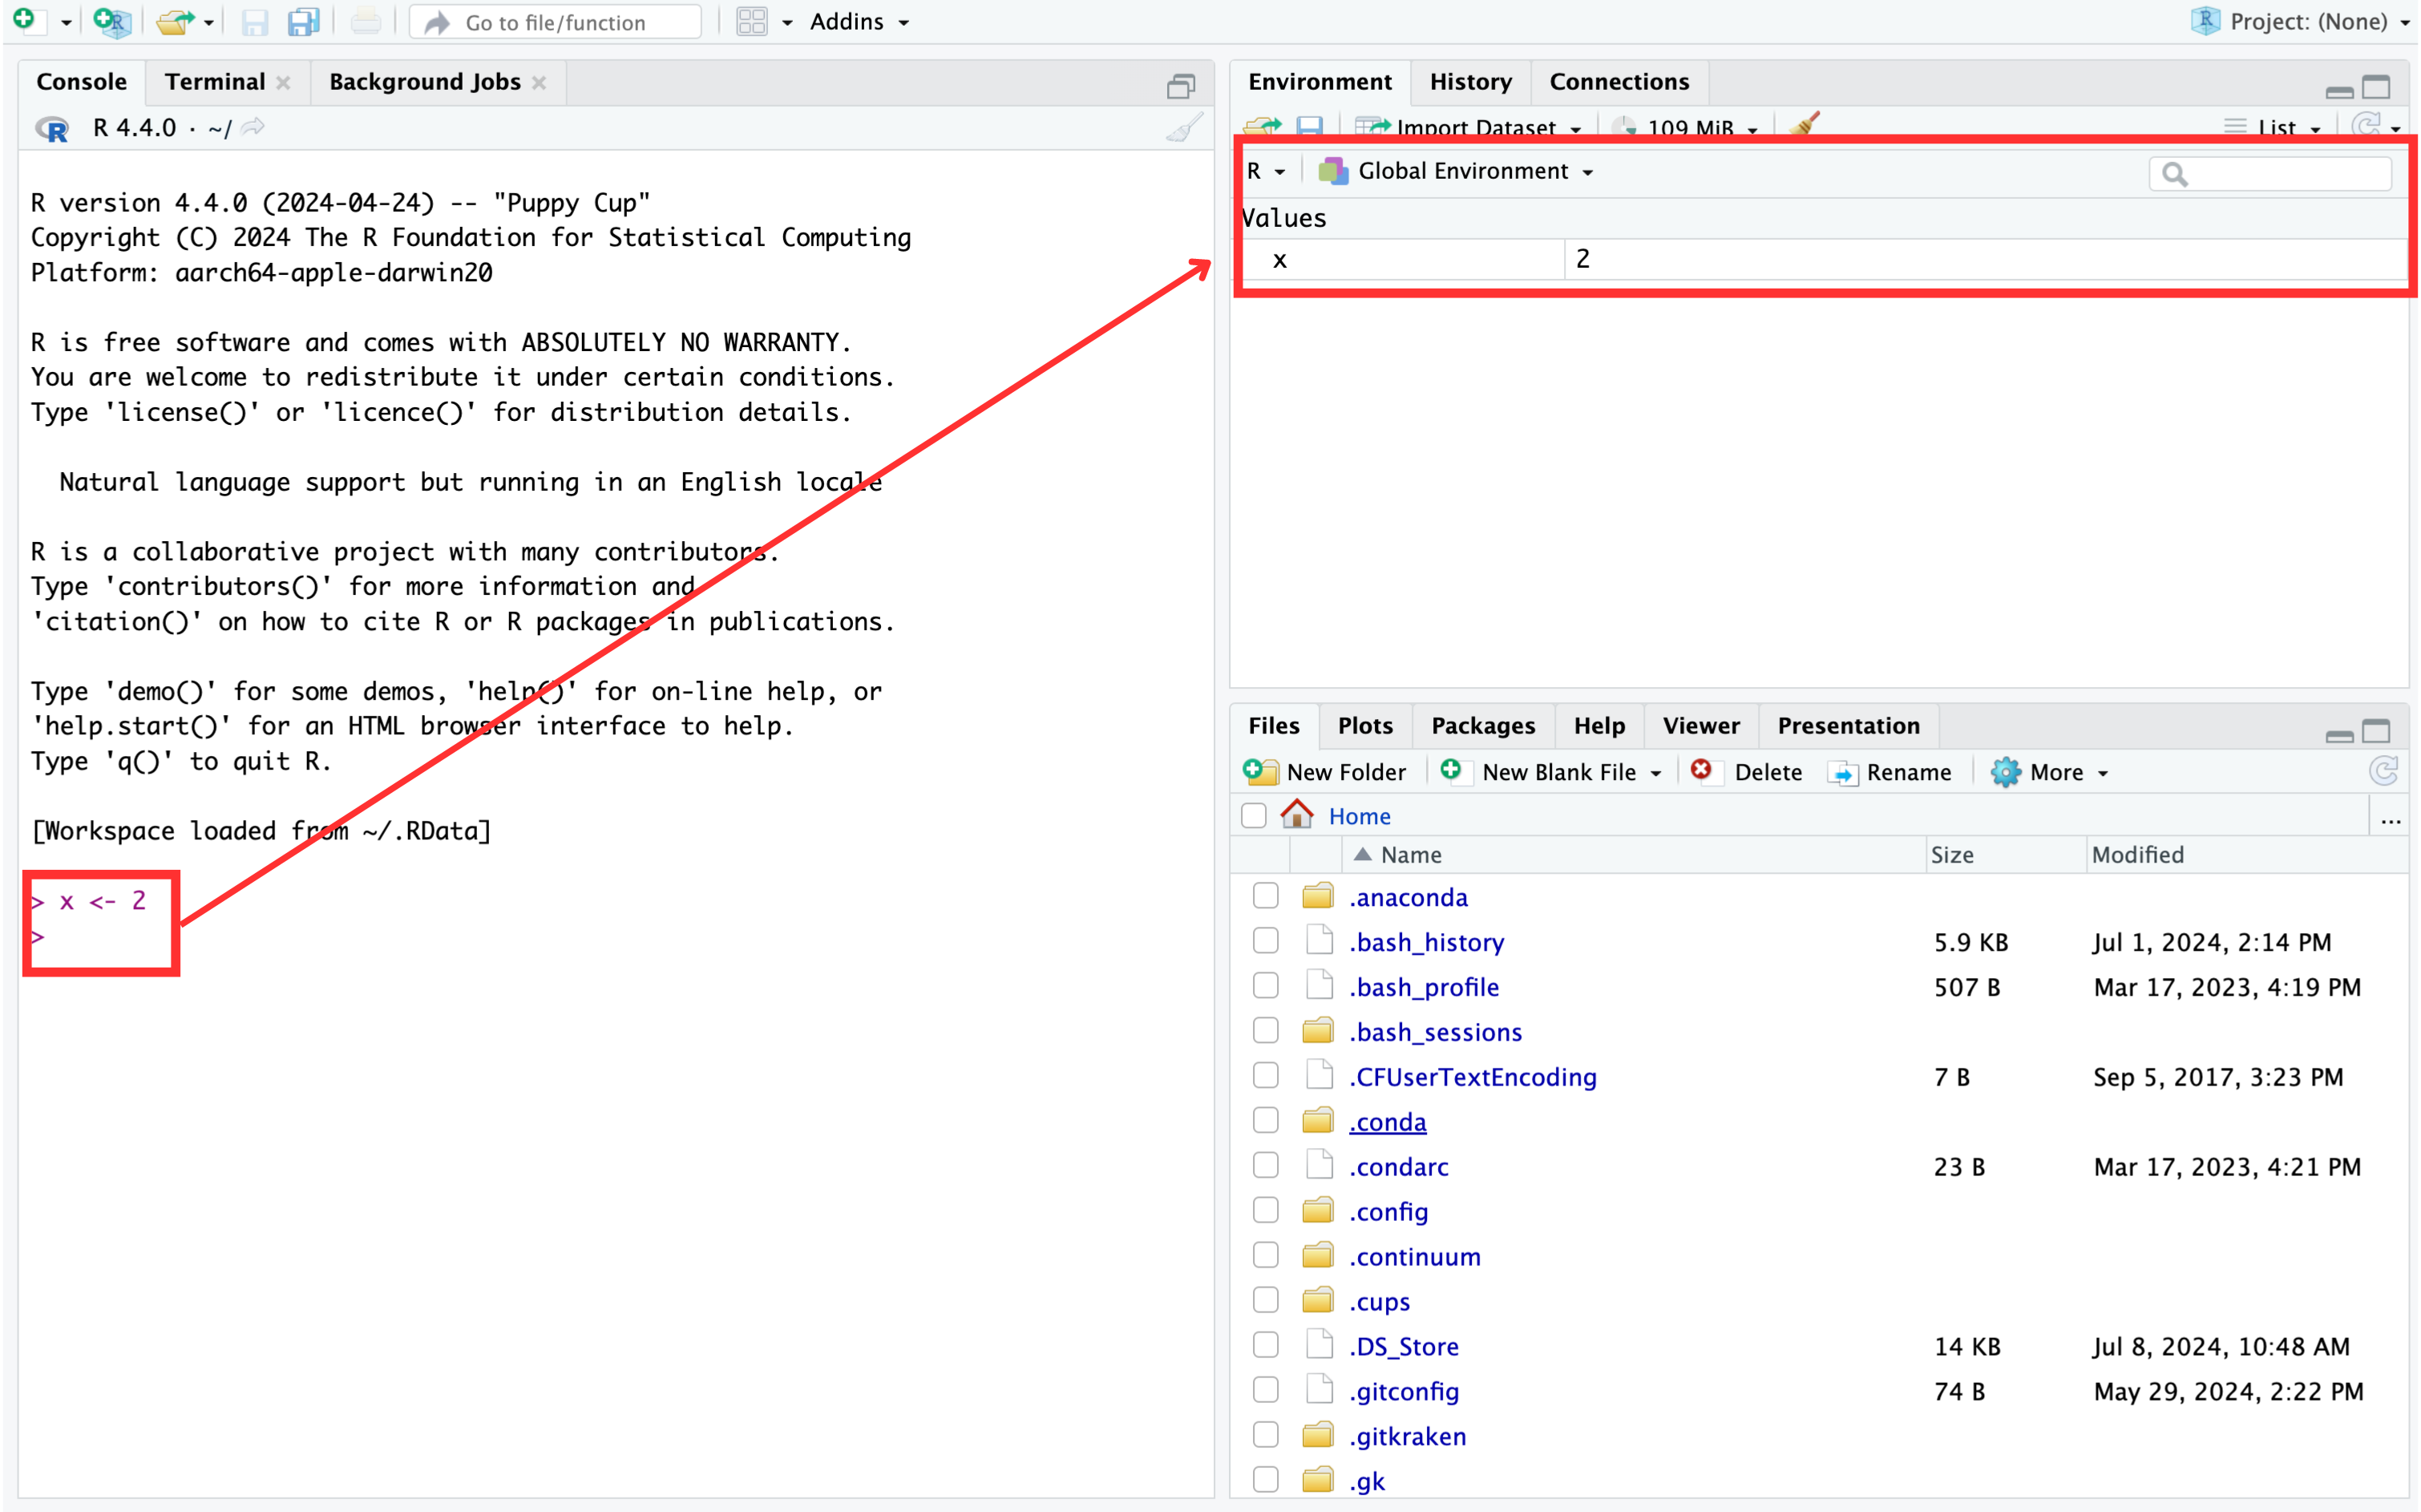Switch to the Plots tab

[x=1366, y=726]
